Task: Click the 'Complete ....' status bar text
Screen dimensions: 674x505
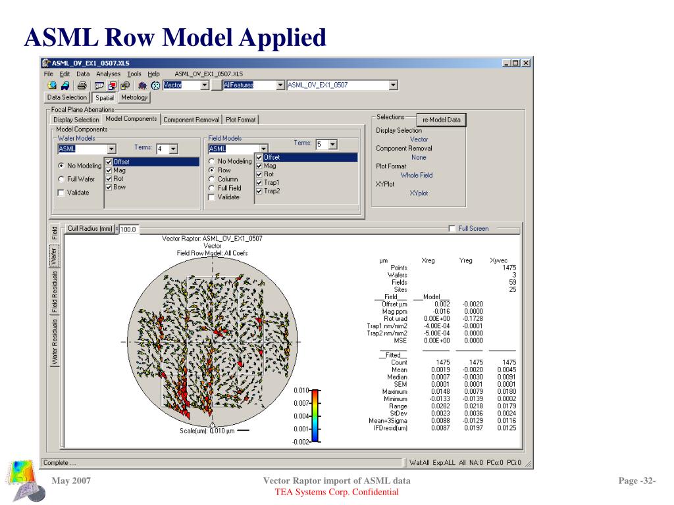Action: (x=60, y=462)
